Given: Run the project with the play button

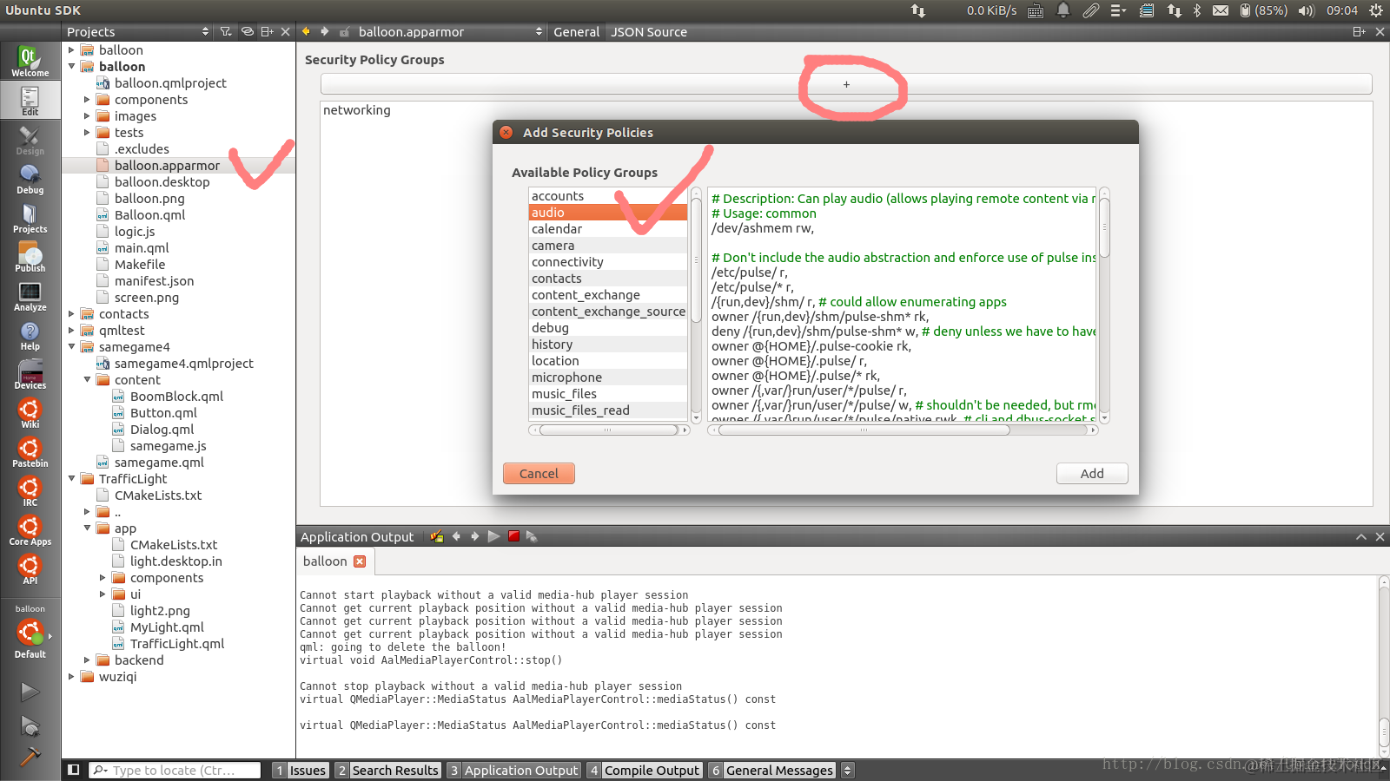Looking at the screenshot, I should click(30, 692).
